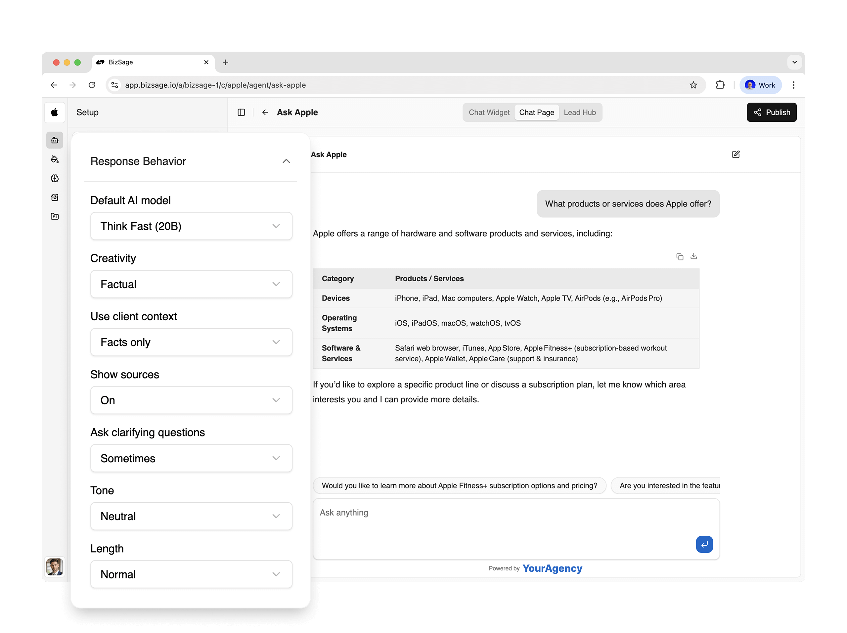Click the back arrow next to Ask Apple
This screenshot has width=847, height=633.
(x=265, y=112)
